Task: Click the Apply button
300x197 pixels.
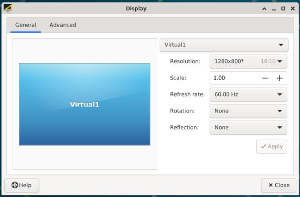Action: [272, 146]
